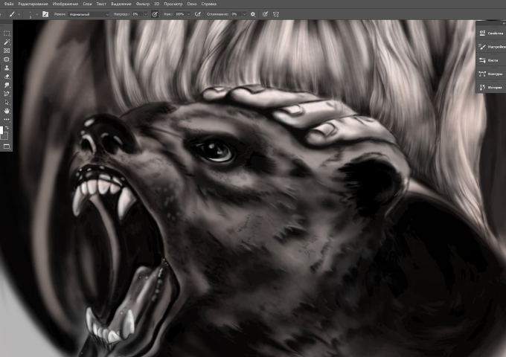This screenshot has height=357, width=506.
Task: Open the Контуры panel
Action: tap(491, 74)
